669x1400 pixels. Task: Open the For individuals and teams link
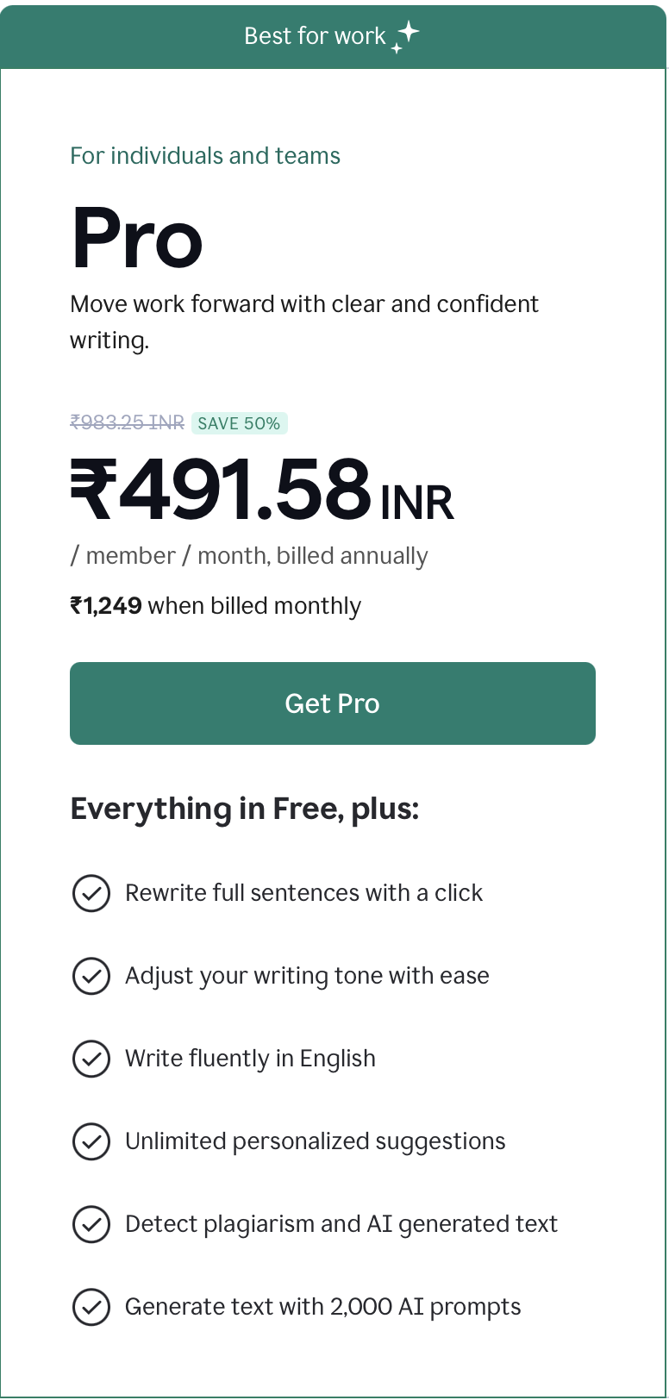205,156
